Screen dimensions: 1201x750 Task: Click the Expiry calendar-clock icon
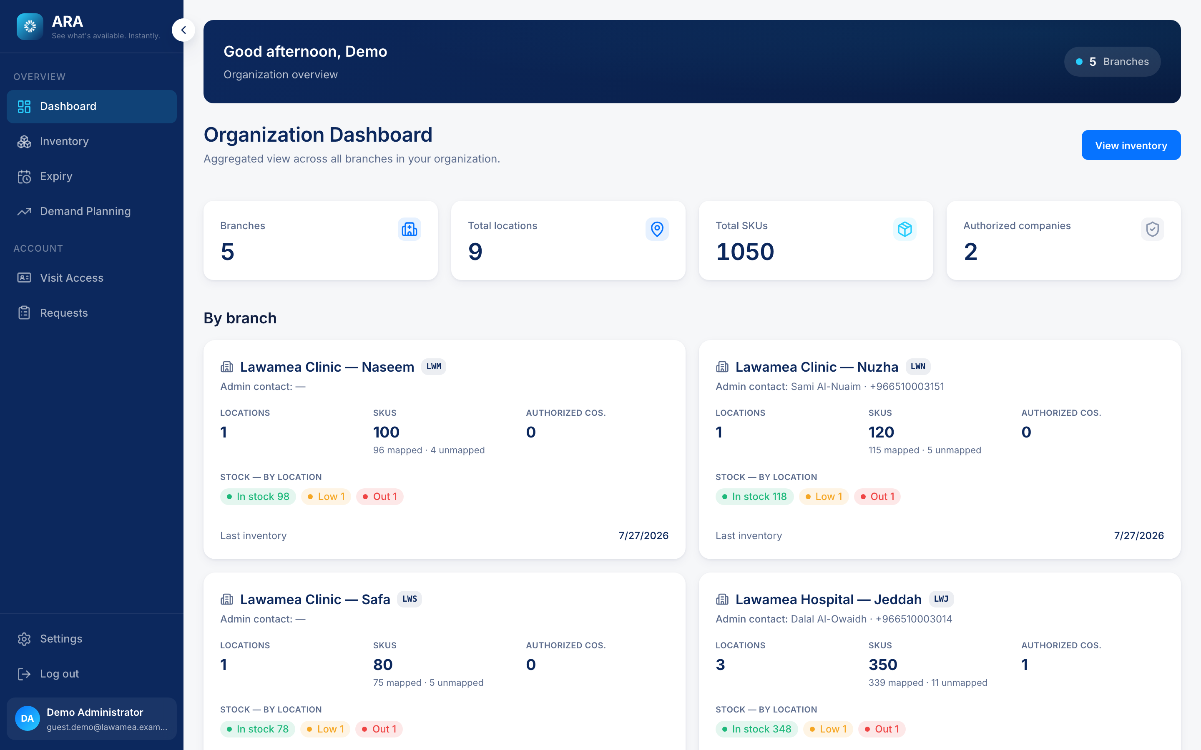(x=24, y=177)
